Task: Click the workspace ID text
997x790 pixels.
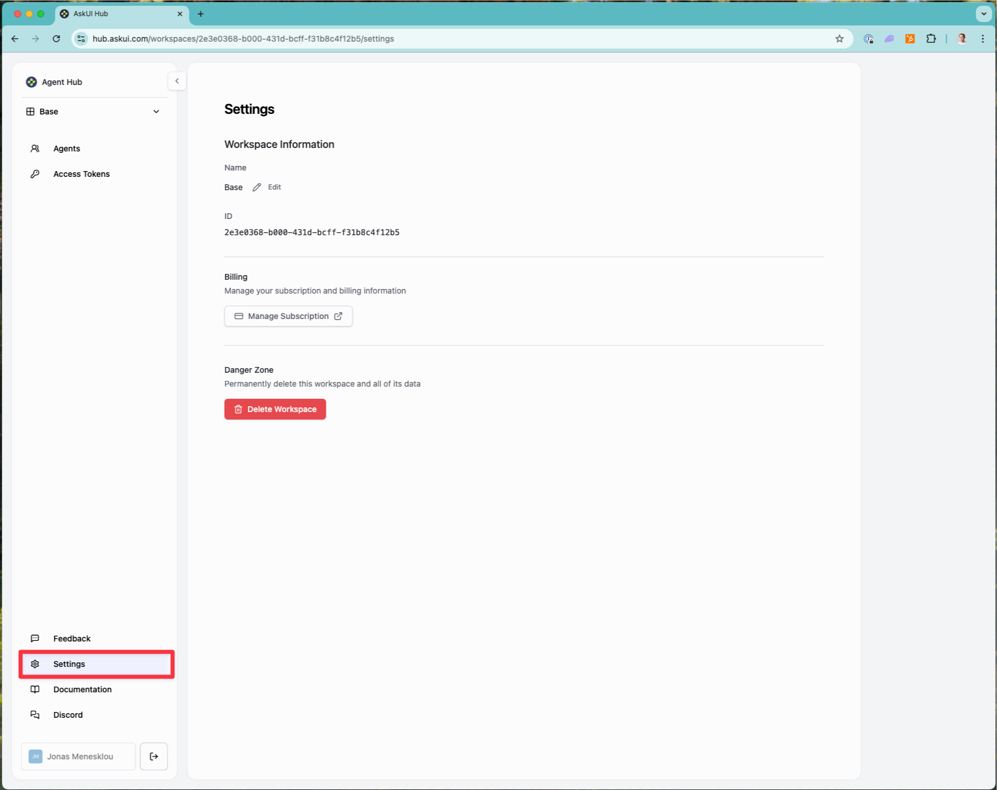Action: [312, 232]
